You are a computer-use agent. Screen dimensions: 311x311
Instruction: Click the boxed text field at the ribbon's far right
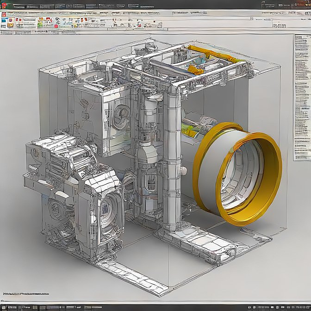(279, 25)
